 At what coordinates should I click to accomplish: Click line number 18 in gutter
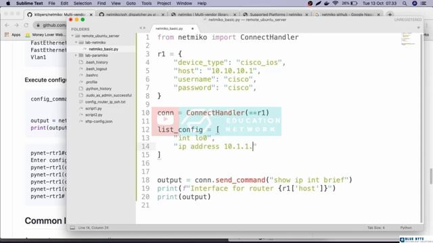(145, 180)
